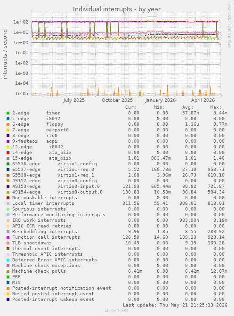The image size is (234, 316).
Task: Click the dark blue virtio1-req.0 swatch
Action: pos(8,170)
